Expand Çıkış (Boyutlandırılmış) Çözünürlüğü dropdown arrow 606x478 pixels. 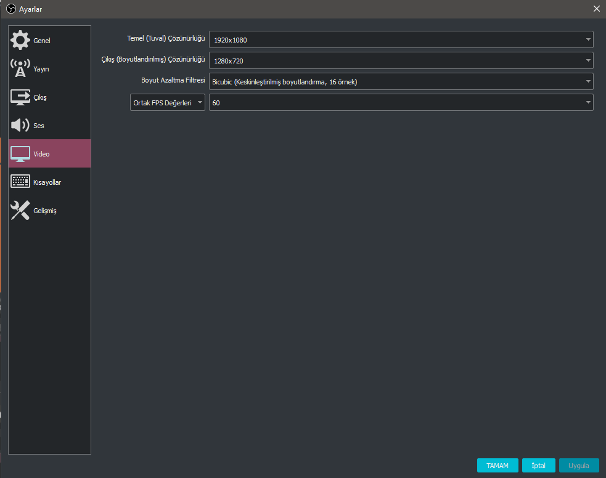(x=588, y=60)
